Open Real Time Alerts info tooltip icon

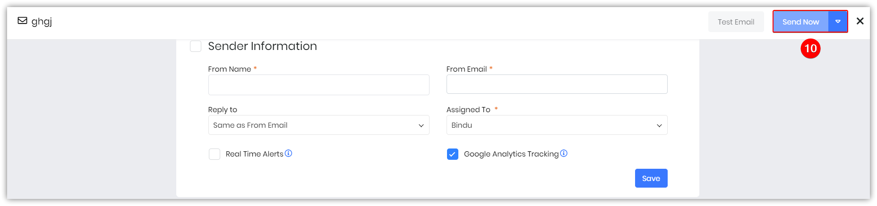(x=288, y=153)
